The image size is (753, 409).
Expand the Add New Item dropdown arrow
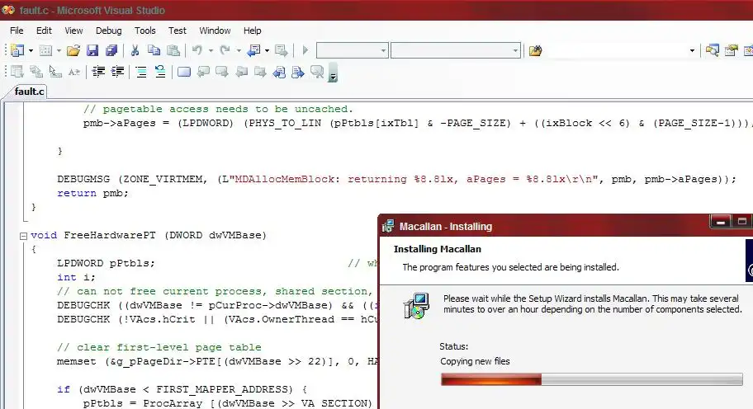(x=59, y=50)
